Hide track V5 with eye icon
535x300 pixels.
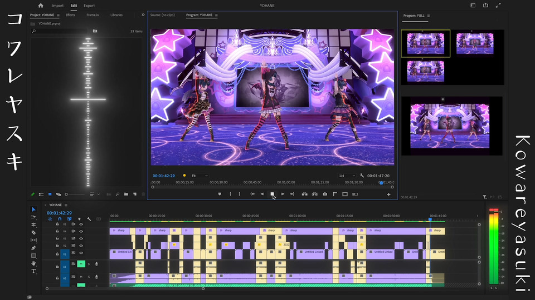[x=81, y=224]
